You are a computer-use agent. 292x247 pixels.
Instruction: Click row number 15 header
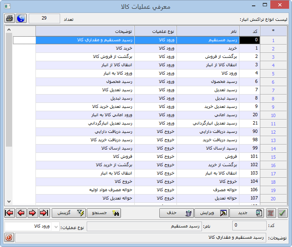pos(273,157)
